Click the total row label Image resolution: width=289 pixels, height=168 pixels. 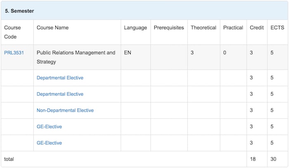click(x=9, y=159)
